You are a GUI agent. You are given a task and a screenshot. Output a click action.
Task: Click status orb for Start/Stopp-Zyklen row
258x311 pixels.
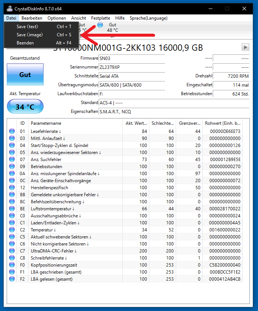tap(12, 145)
